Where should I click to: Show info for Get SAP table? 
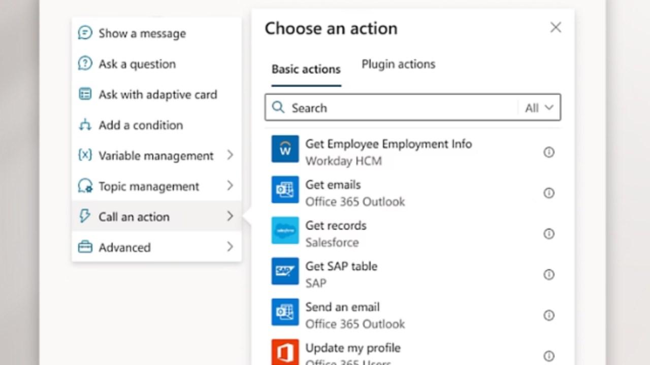pyautogui.click(x=549, y=274)
